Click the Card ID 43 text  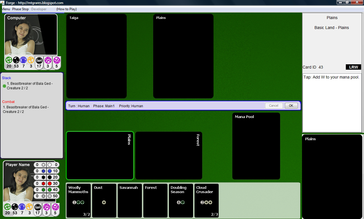(313, 67)
